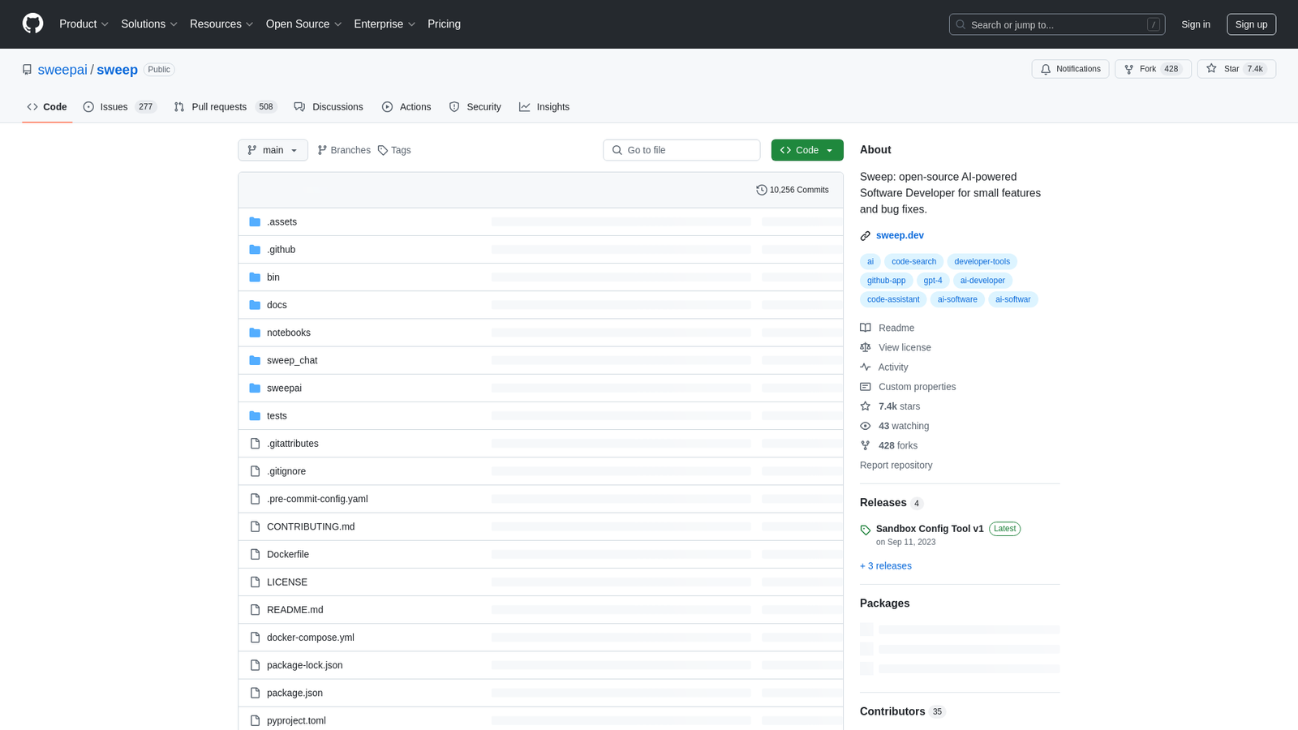Screen dimensions: 1298x730
Task: Click the file icon next to LICENSE
Action: [255, 582]
